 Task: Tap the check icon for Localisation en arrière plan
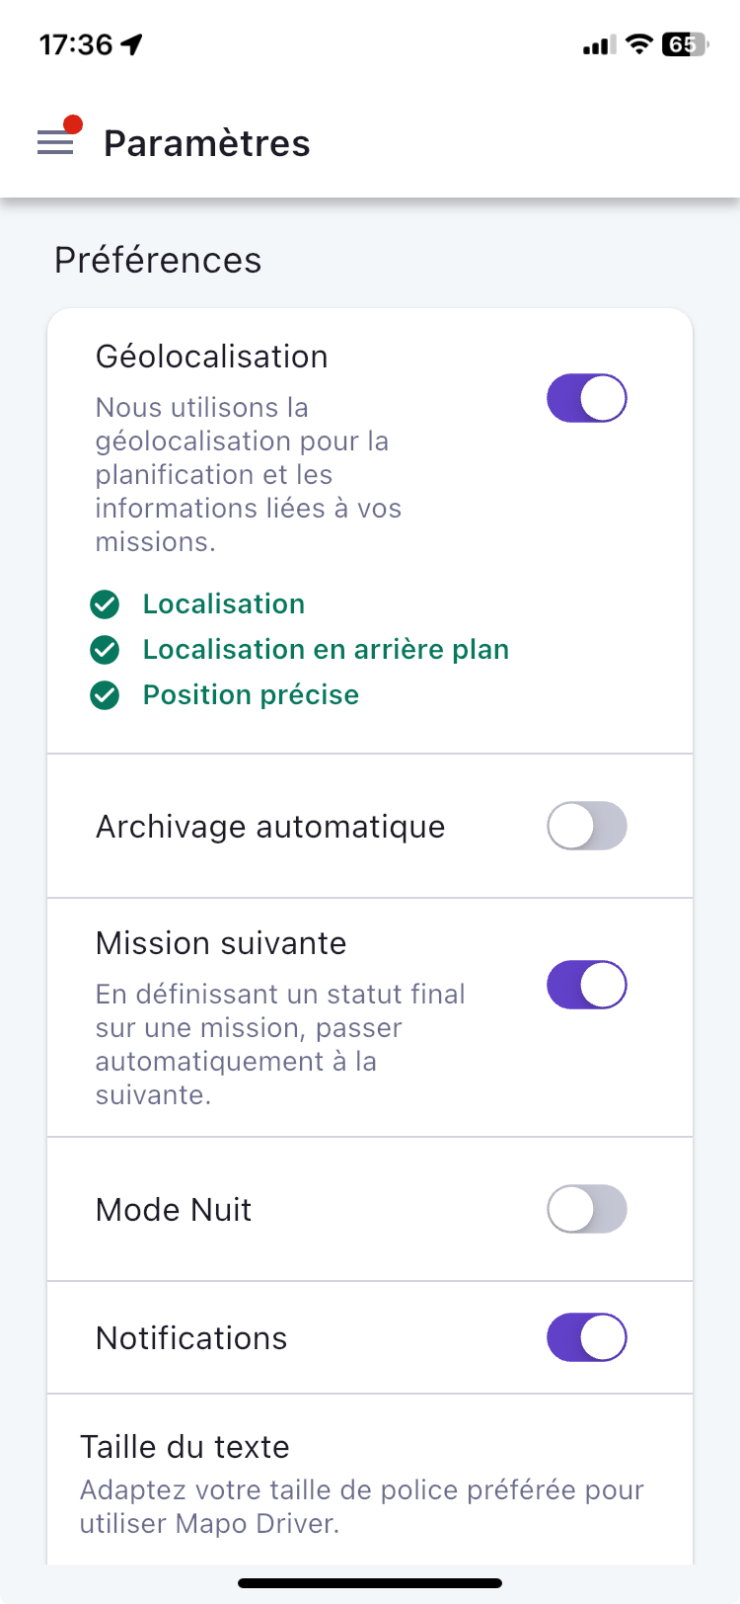pyautogui.click(x=105, y=650)
